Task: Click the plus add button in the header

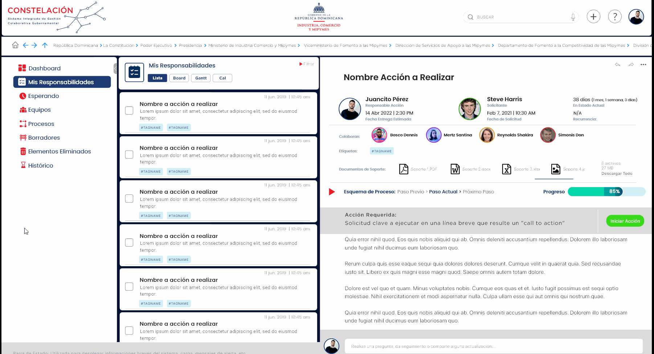Action: click(593, 17)
